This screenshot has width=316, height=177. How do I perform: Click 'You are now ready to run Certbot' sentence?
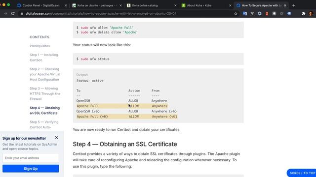click(x=126, y=129)
